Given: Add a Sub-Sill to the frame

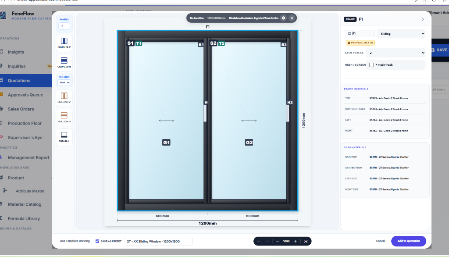Looking at the screenshot, I should [x=64, y=137].
